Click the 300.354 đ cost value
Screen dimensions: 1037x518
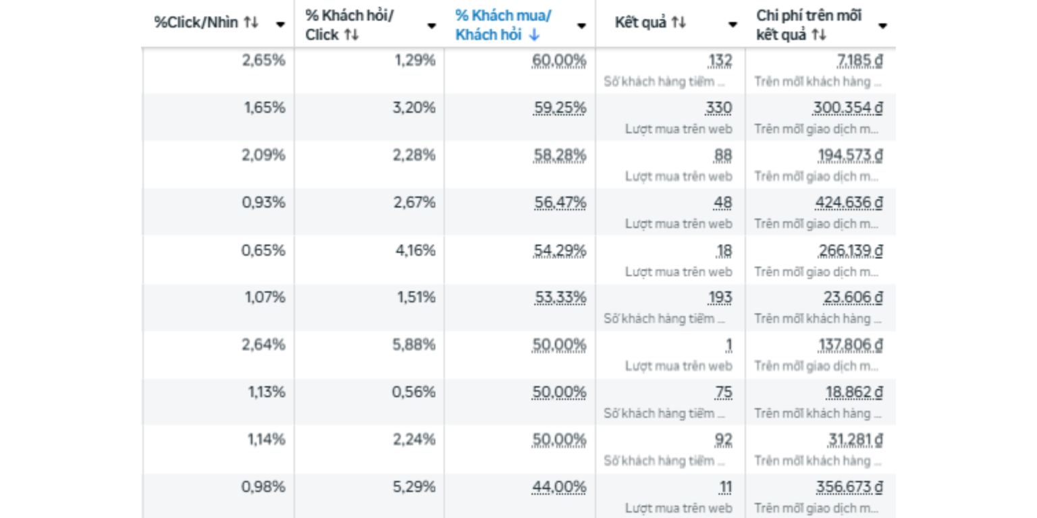tap(847, 108)
